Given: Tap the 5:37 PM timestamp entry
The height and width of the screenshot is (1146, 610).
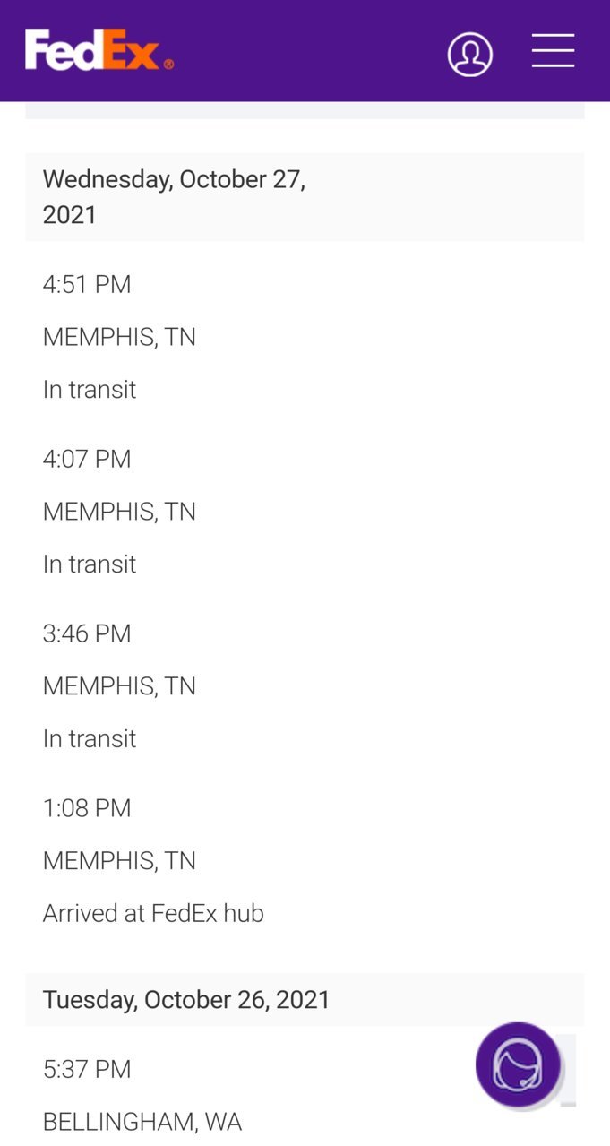Looking at the screenshot, I should pos(87,1069).
